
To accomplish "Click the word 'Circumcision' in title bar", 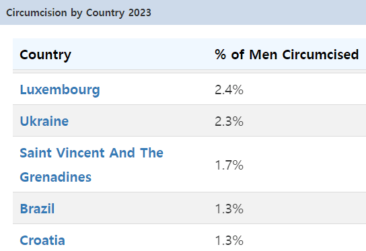I will [36, 13].
